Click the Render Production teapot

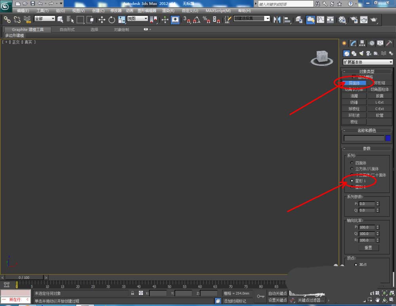pos(374,19)
